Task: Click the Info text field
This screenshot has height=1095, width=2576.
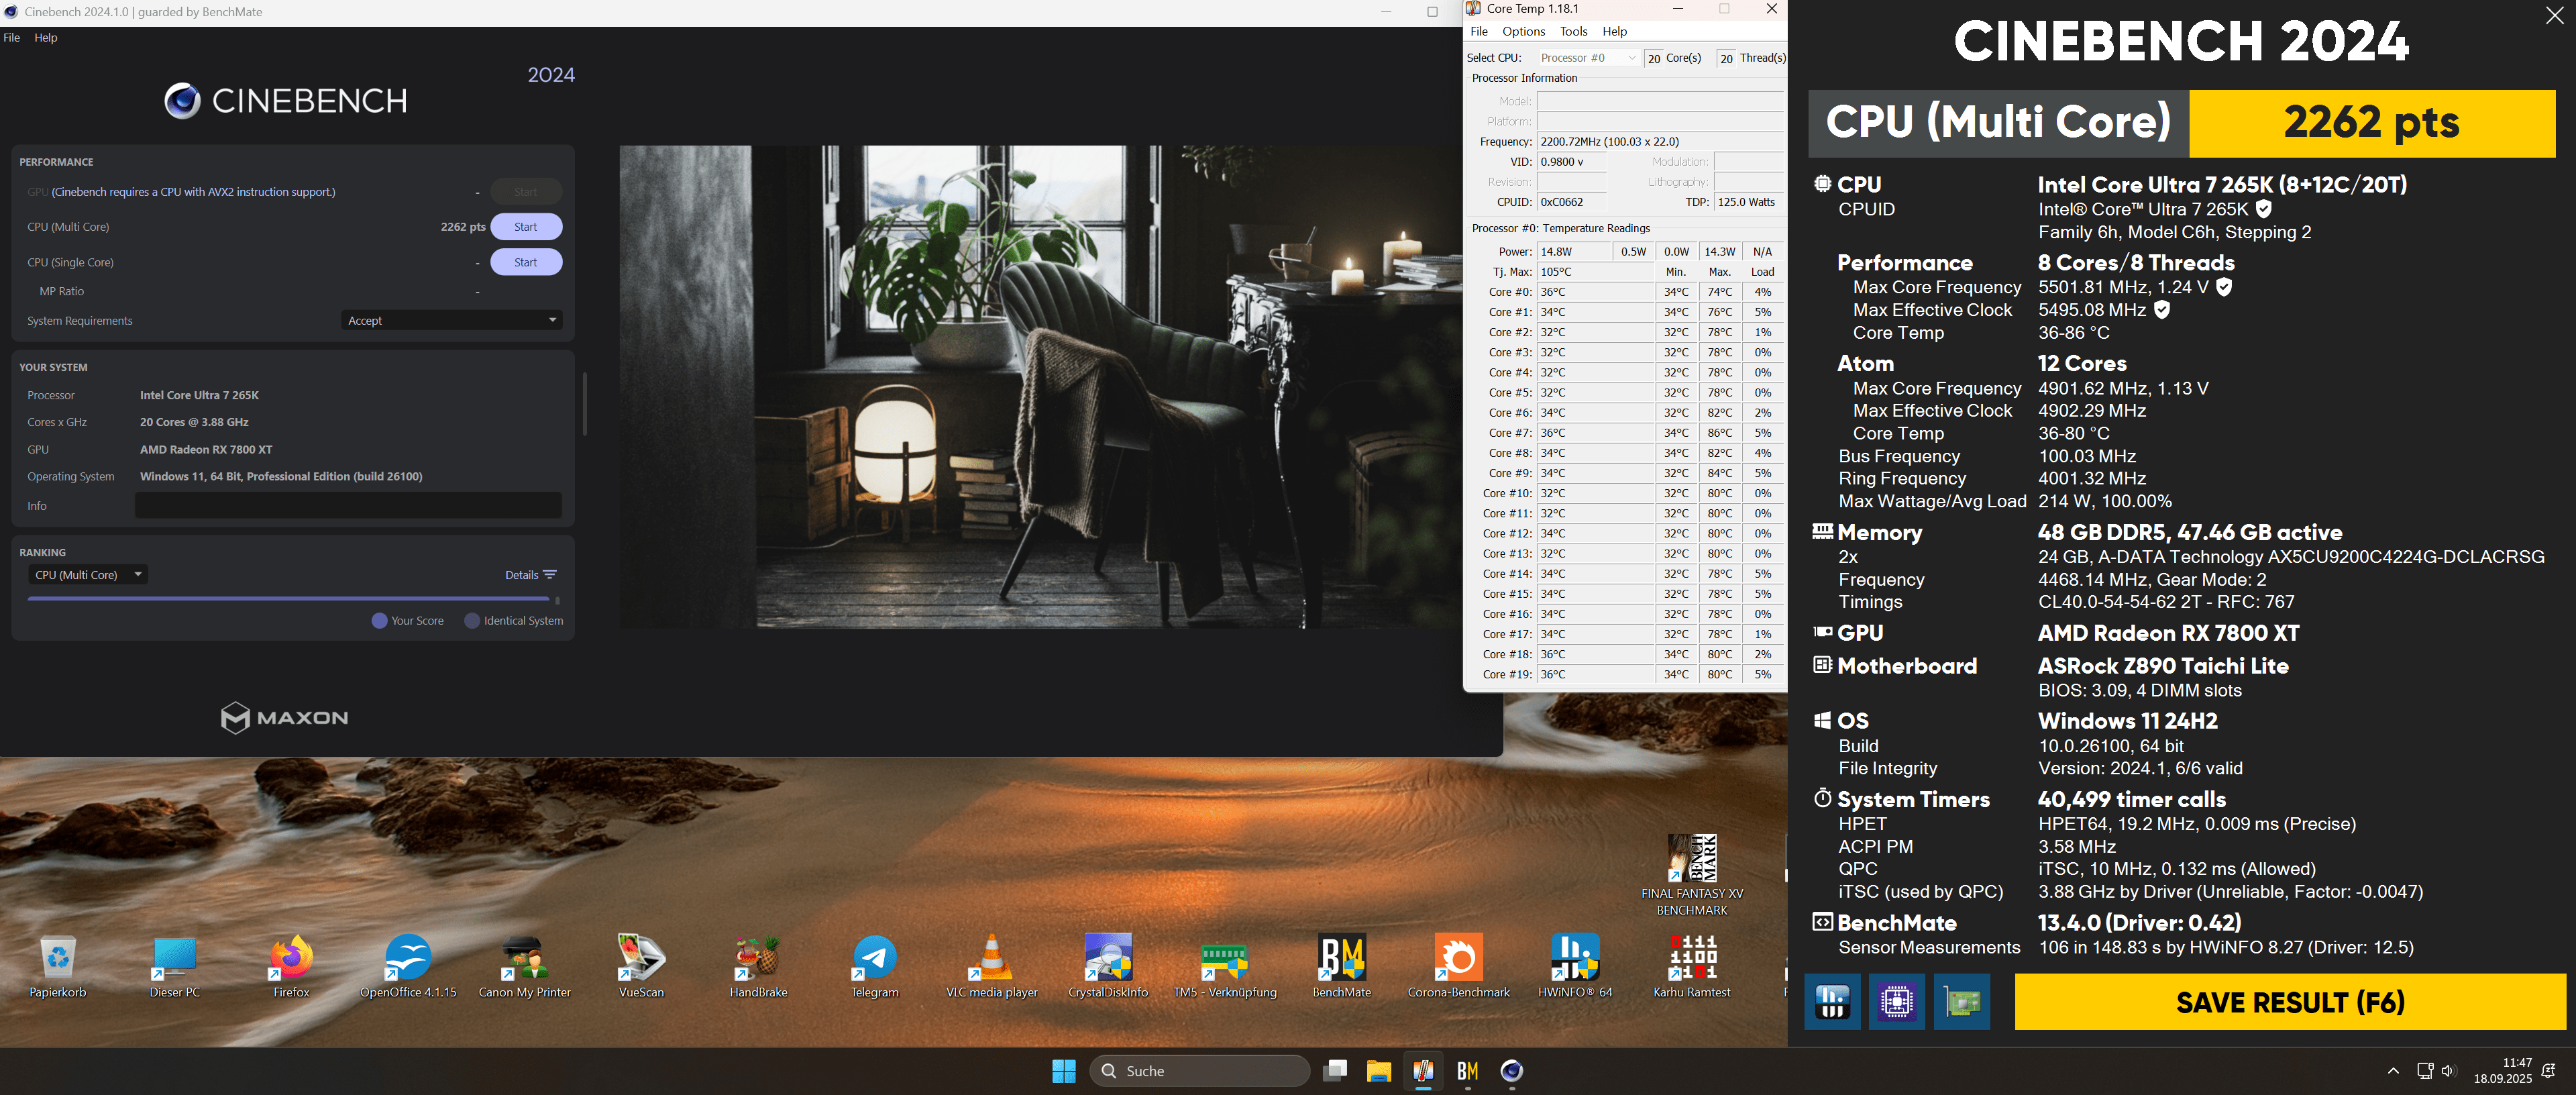Action: (x=348, y=506)
